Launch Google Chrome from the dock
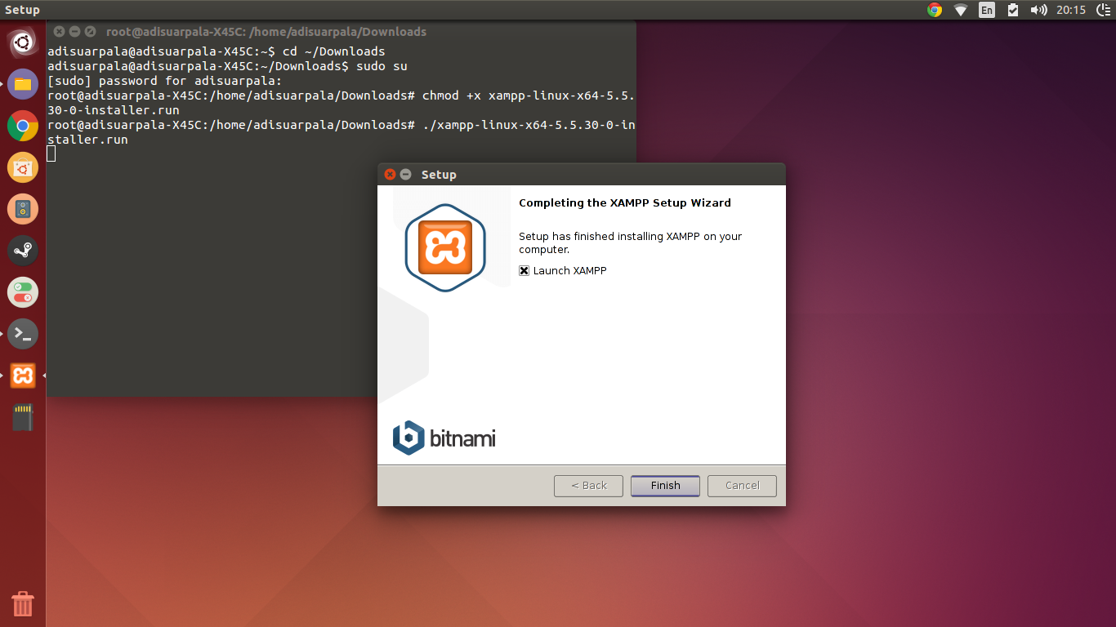 [23, 126]
